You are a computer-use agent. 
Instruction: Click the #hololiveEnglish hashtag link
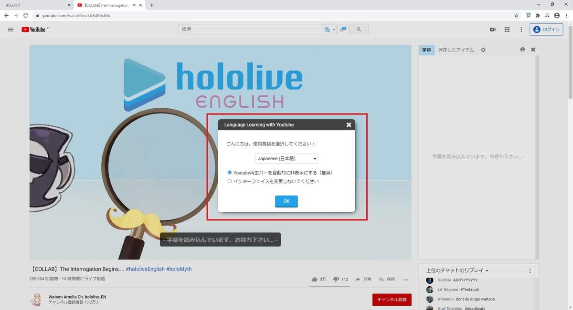[x=145, y=269]
